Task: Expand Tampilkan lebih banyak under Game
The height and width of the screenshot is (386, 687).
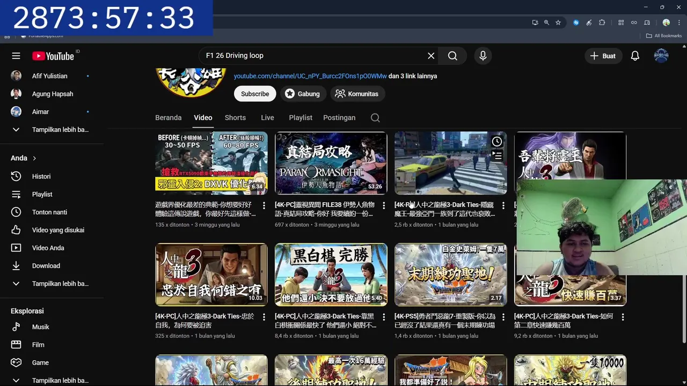Action: [x=52, y=381]
